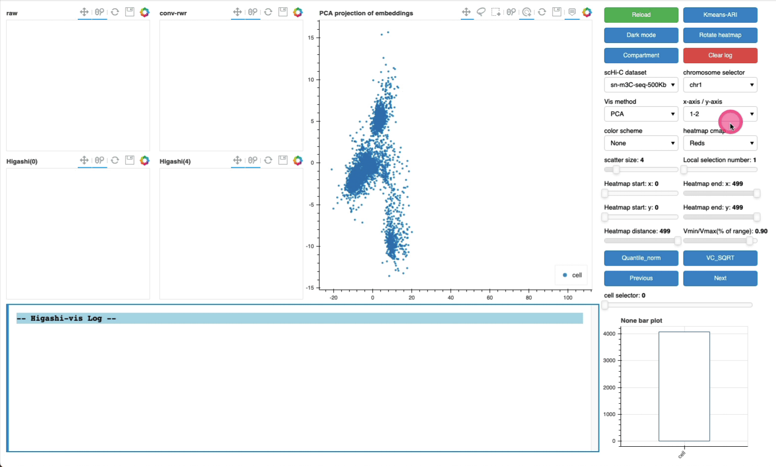Activate Lasso Select on the PCA plot
Screen dimensions: 776x467
[x=481, y=12]
